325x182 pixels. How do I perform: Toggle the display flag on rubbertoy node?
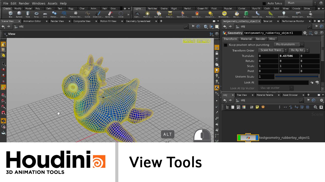pyautogui.click(x=257, y=138)
